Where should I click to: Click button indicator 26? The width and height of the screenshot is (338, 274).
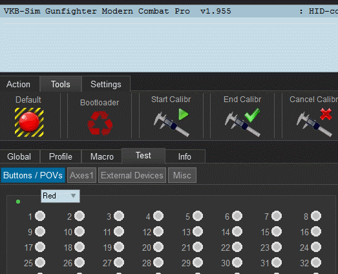click(x=79, y=262)
